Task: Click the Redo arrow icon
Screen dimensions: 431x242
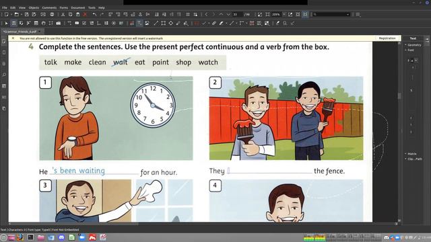Action: pyautogui.click(x=102, y=14)
